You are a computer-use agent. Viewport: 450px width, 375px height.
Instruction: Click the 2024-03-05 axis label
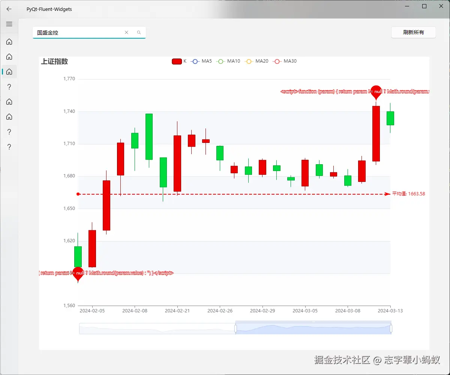pos(305,311)
